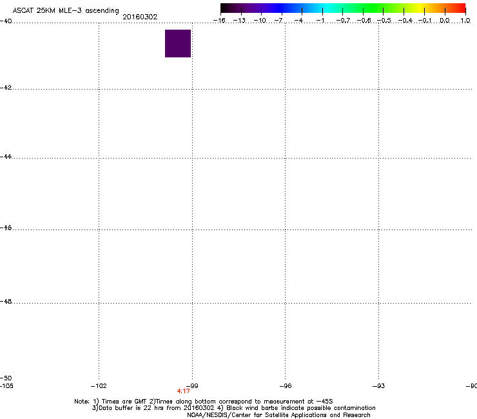Click the -46 latitude axis label
Image resolution: width=477 pixels, height=419 pixels.
point(6,228)
